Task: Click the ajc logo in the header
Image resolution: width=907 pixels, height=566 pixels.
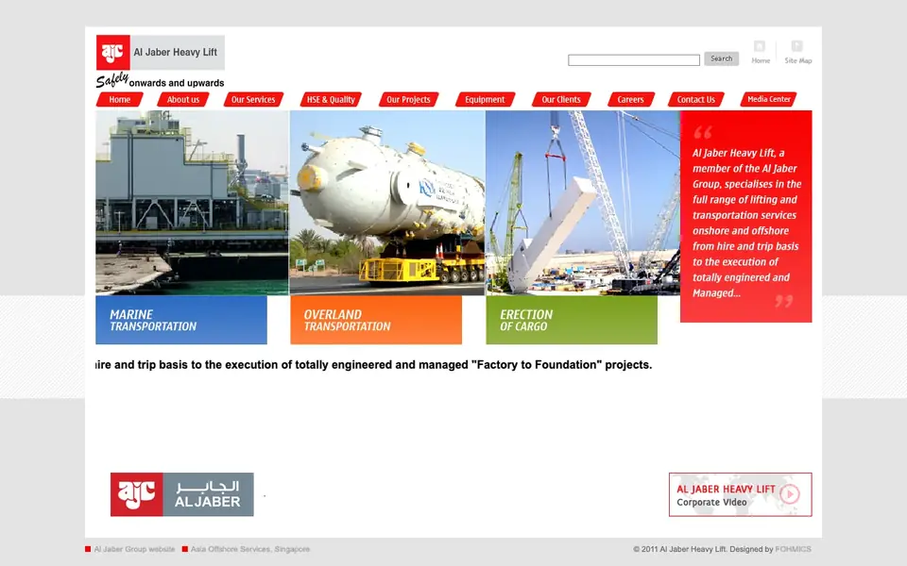Action: (112, 52)
